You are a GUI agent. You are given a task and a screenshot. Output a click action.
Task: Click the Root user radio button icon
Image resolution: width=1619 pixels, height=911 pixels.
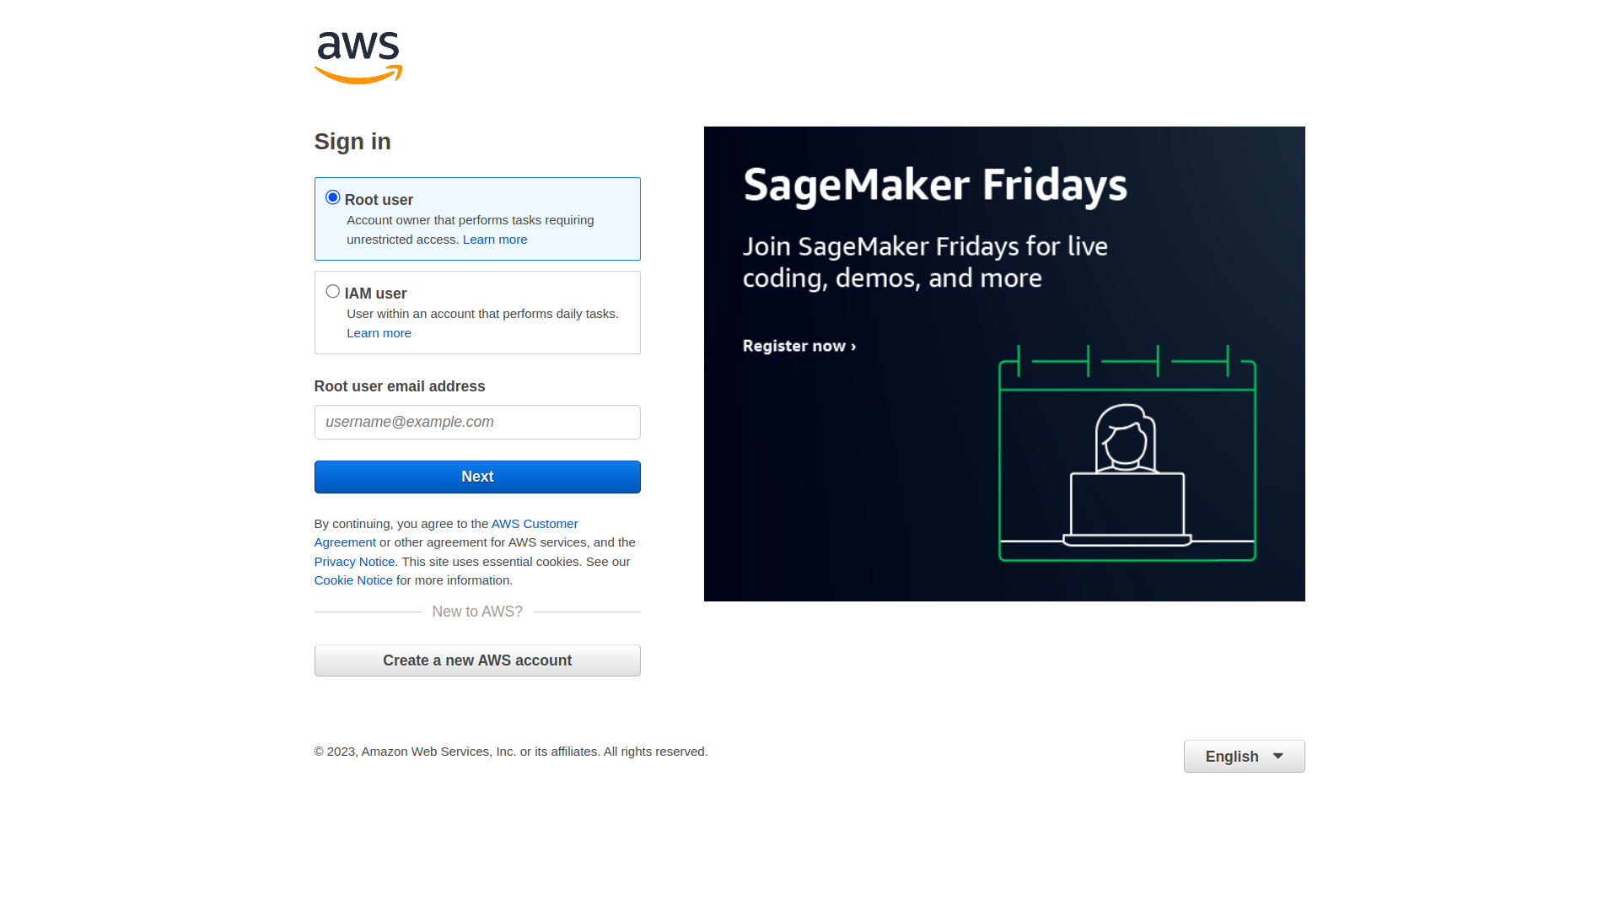point(332,197)
